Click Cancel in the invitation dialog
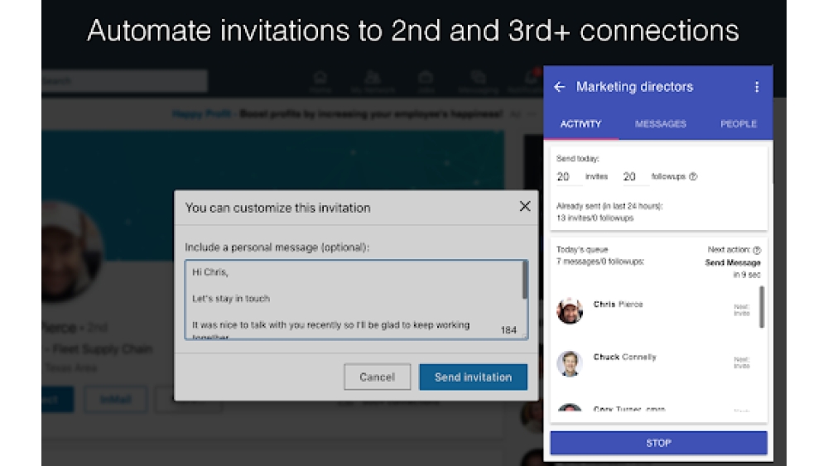 tap(377, 377)
